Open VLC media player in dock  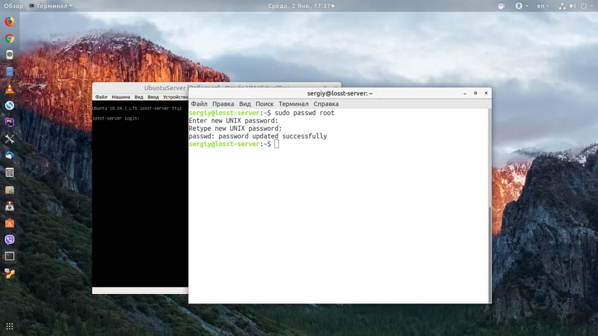tap(9, 89)
